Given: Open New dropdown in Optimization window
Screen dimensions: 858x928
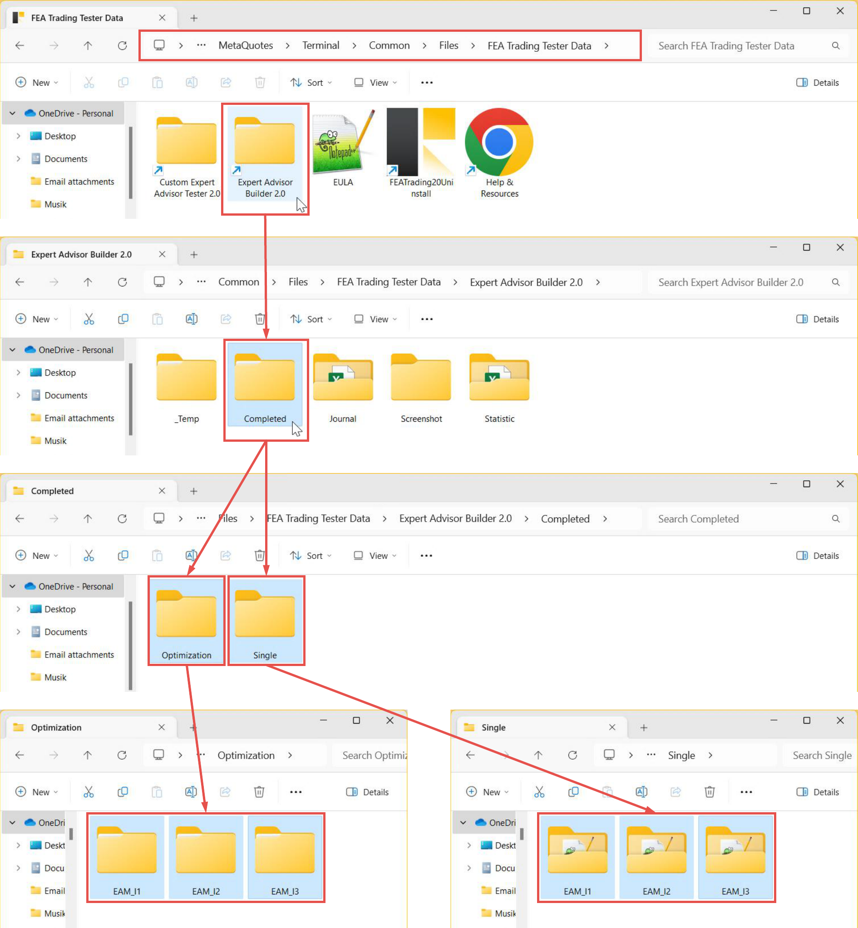Looking at the screenshot, I should pyautogui.click(x=37, y=791).
